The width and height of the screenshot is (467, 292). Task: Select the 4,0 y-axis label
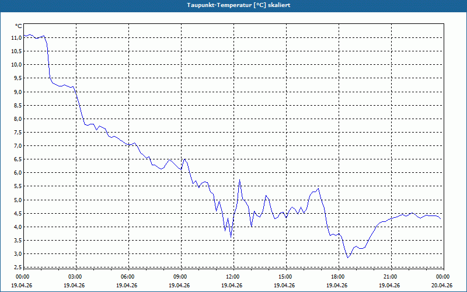(18, 227)
